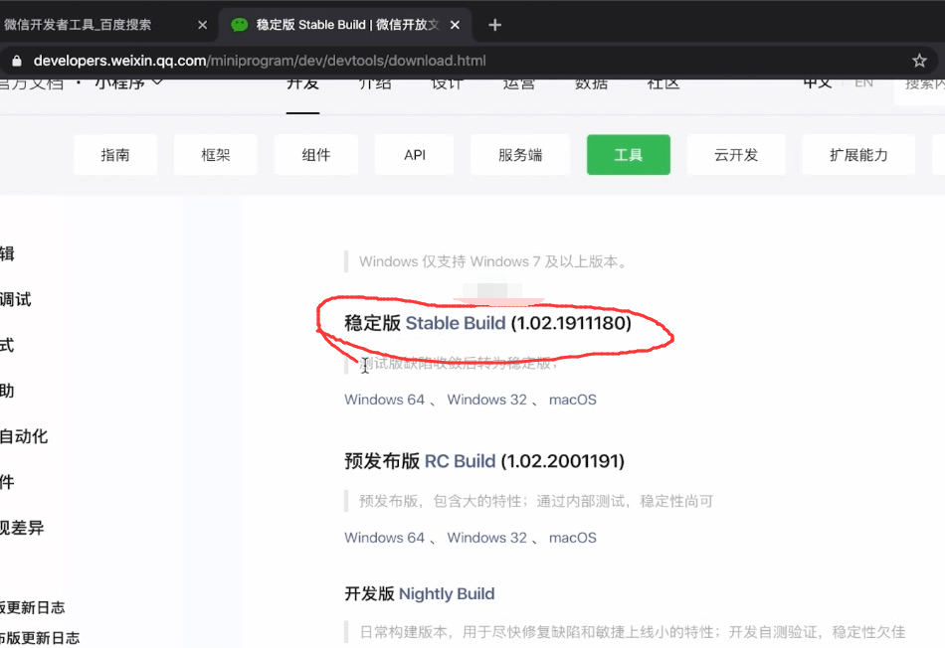Open the 调试 sidebar item
Screen dimensions: 945x648
click(16, 299)
